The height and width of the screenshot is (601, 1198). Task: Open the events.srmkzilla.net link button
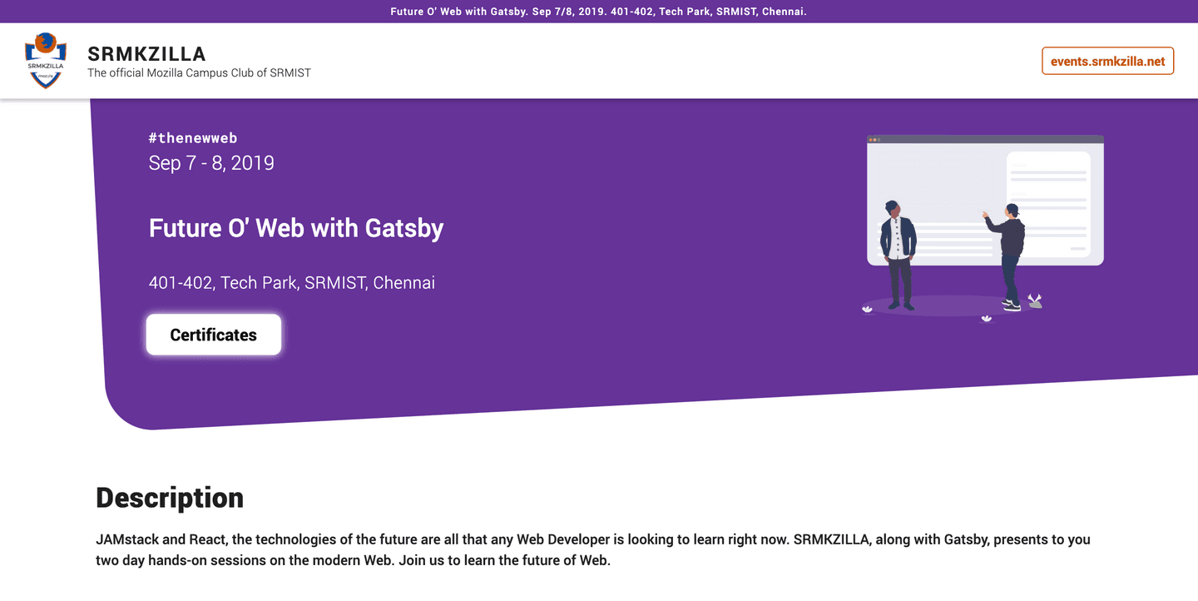(x=1107, y=61)
